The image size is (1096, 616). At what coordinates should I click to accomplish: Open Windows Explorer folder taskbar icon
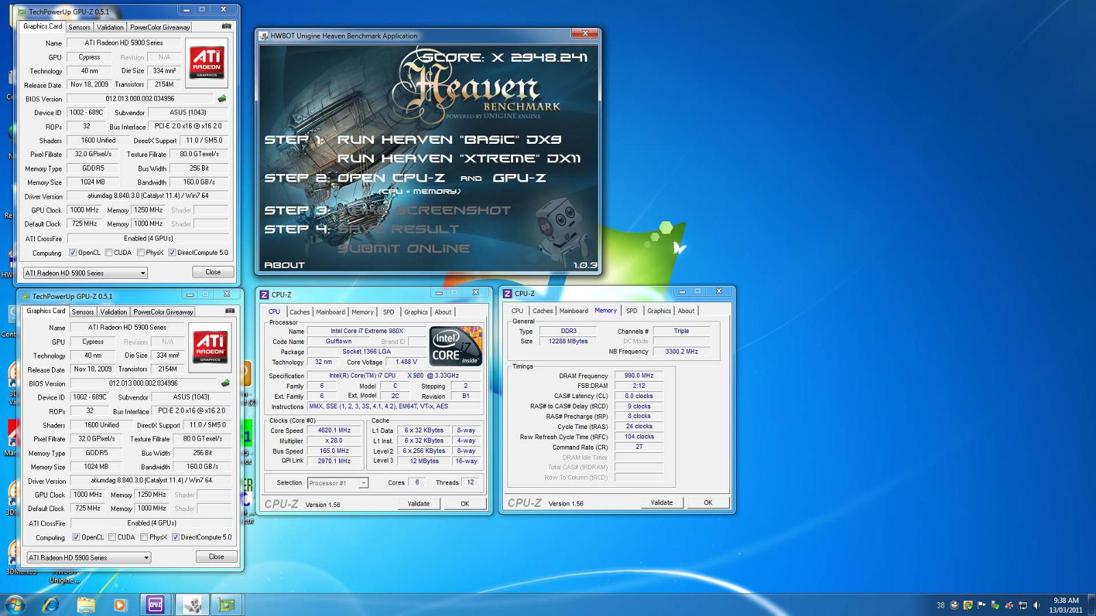tap(86, 605)
